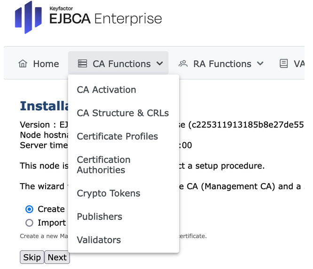Open CA Structure & CRLs menu entry
Image resolution: width=313 pixels, height=269 pixels.
click(x=123, y=113)
